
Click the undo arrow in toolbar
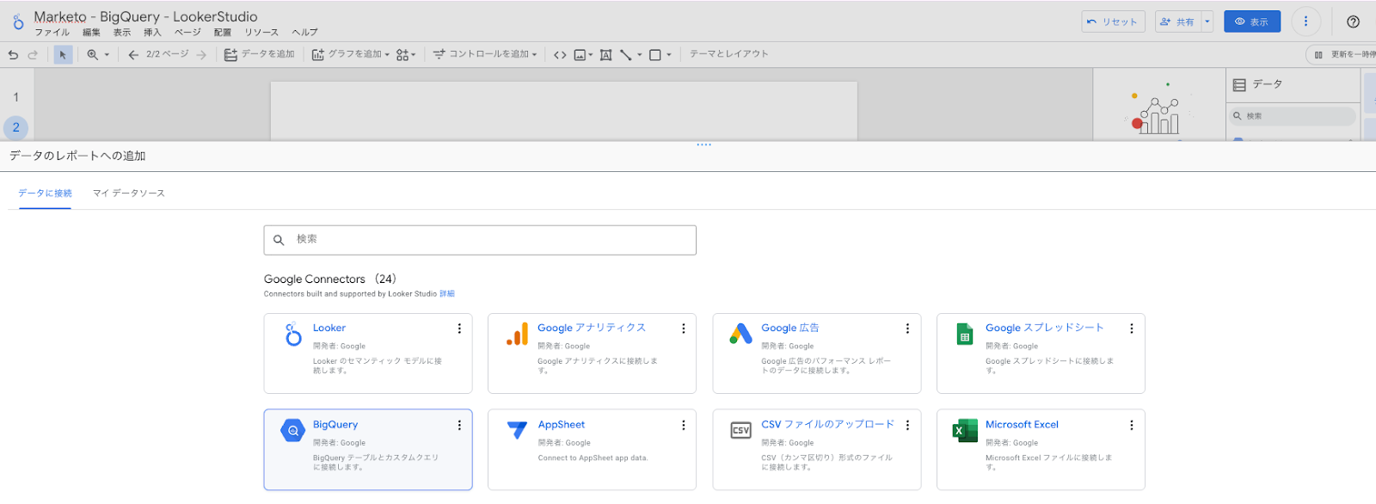13,55
